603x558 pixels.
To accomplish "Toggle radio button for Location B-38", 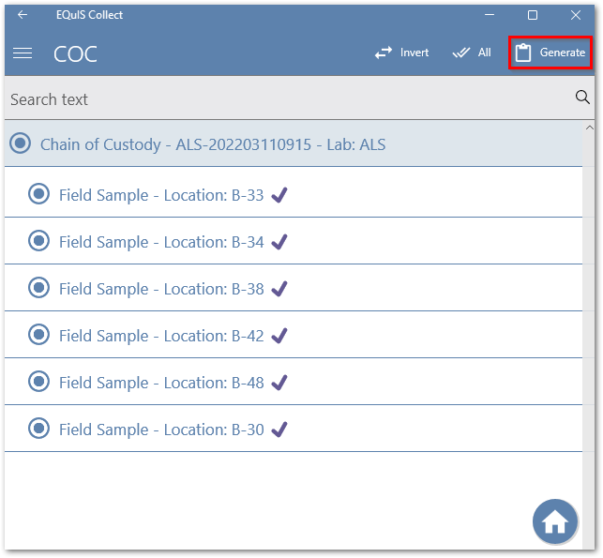I will 38,288.
